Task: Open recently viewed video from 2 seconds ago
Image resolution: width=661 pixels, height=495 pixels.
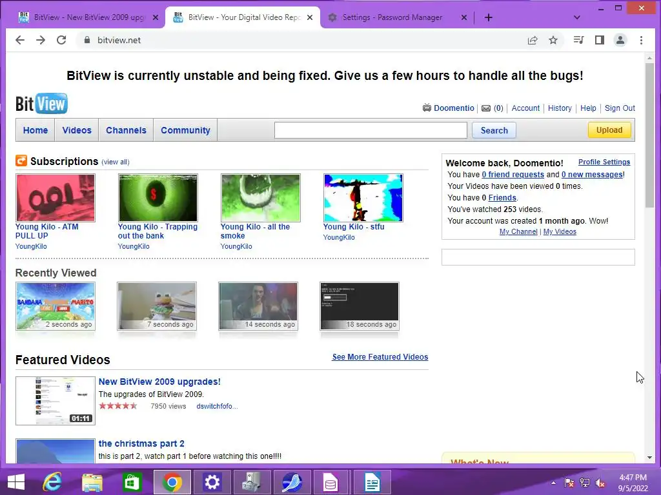Action: pyautogui.click(x=56, y=306)
